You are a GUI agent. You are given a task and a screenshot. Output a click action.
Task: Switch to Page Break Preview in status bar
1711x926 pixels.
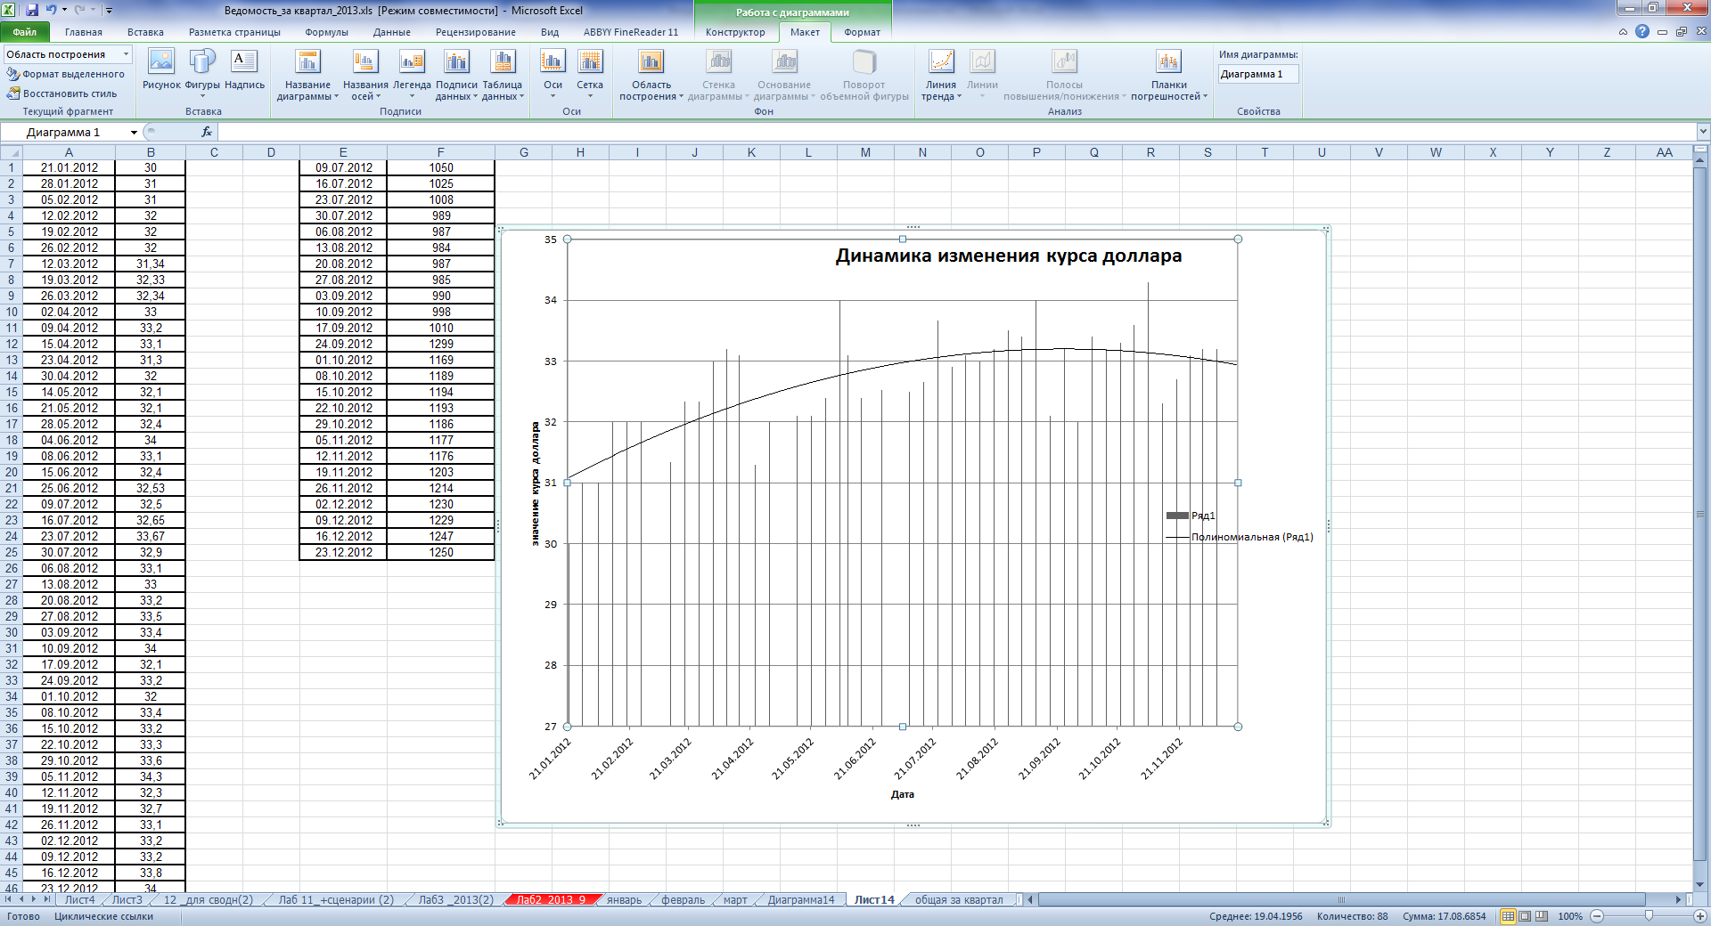pos(1542,916)
